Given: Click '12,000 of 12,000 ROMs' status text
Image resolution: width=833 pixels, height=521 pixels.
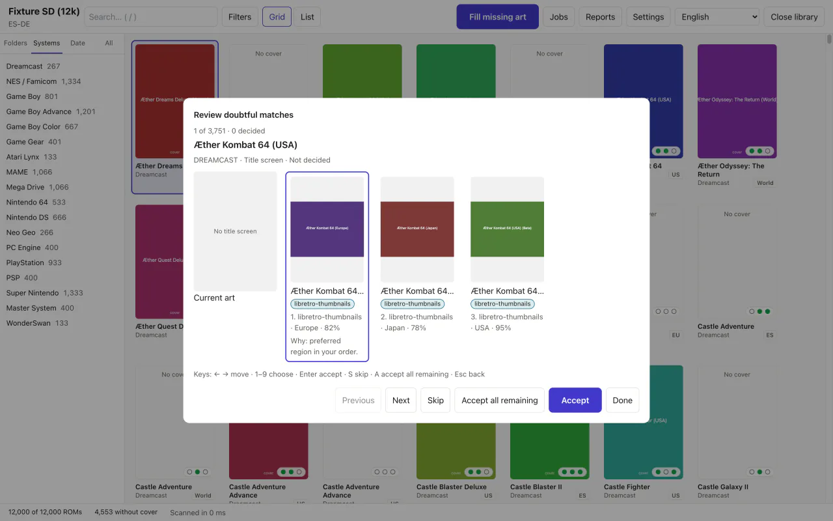Looking at the screenshot, I should pos(45,512).
